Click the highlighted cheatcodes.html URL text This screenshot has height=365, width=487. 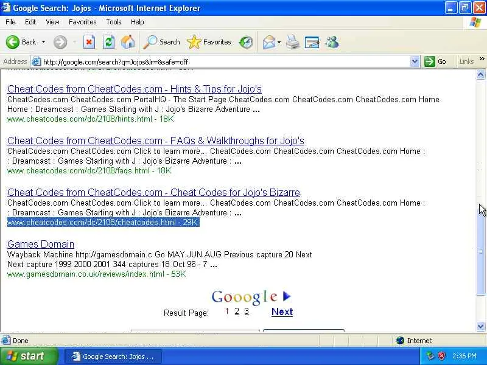[x=103, y=222]
